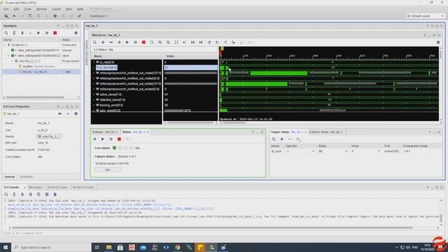Viewport: 448px width, 252px height.
Task: Run trigger from Hardware panel toolbar
Action: (38, 33)
